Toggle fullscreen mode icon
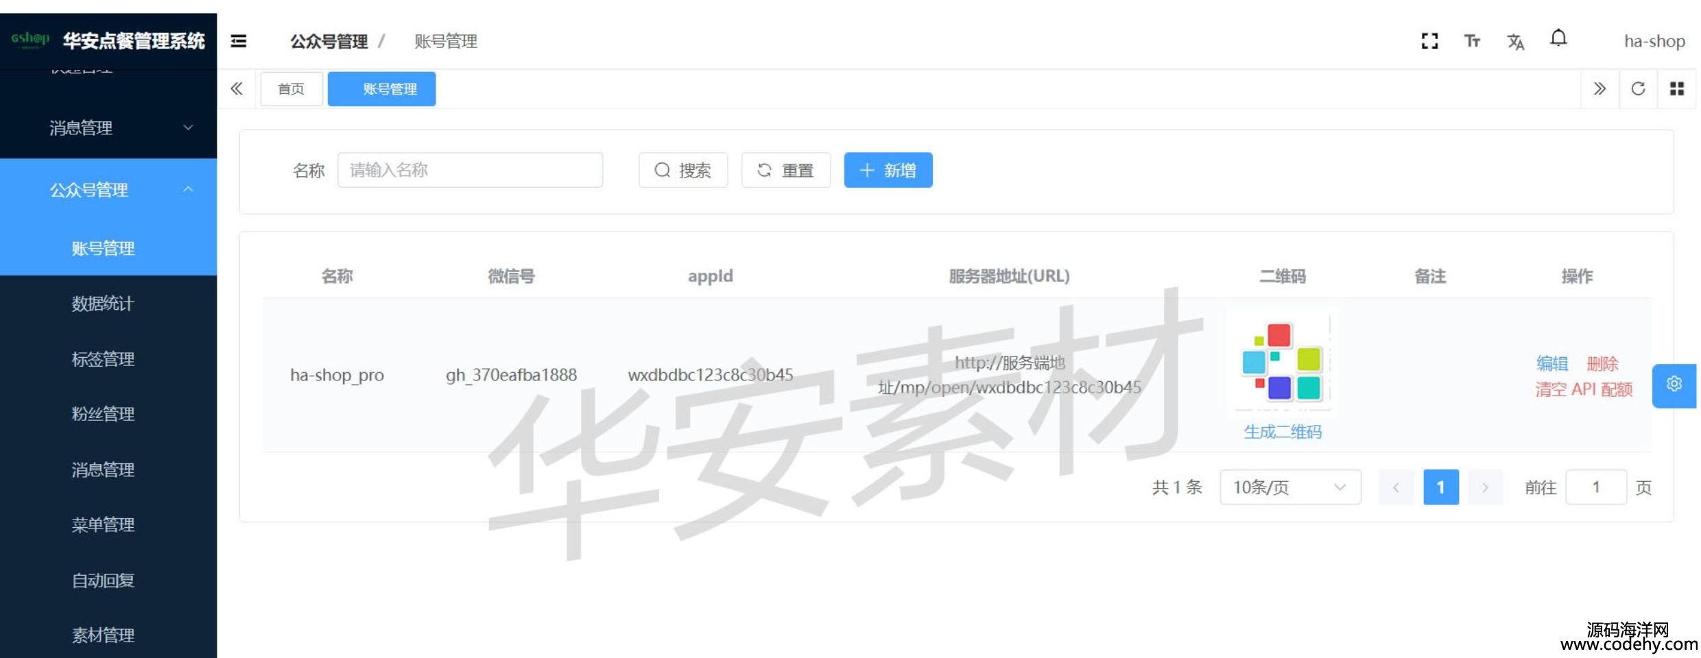The width and height of the screenshot is (1701, 658). (1429, 41)
